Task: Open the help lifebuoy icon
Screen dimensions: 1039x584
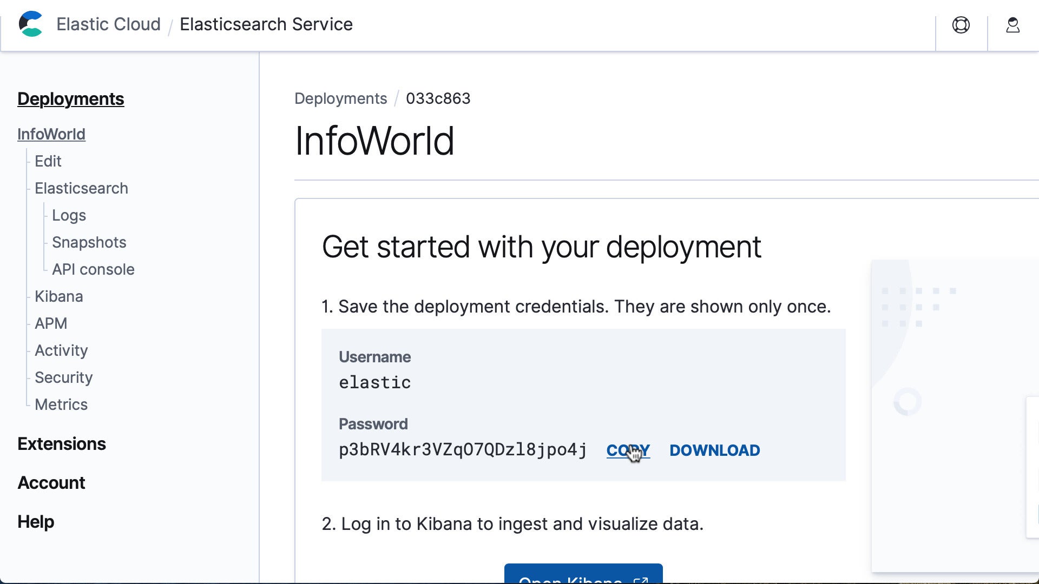Action: point(961,25)
